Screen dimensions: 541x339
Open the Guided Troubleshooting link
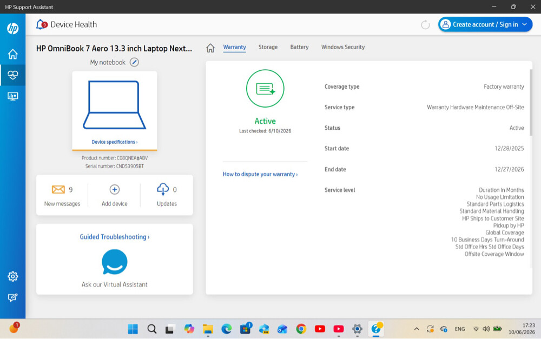[115, 237]
